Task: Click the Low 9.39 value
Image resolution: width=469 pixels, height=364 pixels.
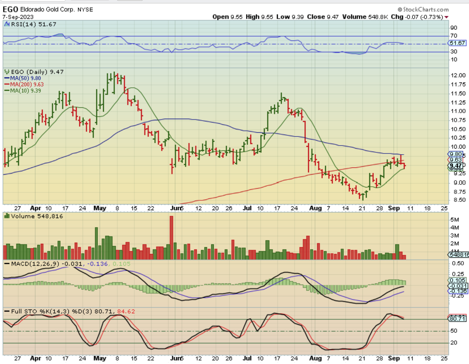Action: (x=290, y=17)
